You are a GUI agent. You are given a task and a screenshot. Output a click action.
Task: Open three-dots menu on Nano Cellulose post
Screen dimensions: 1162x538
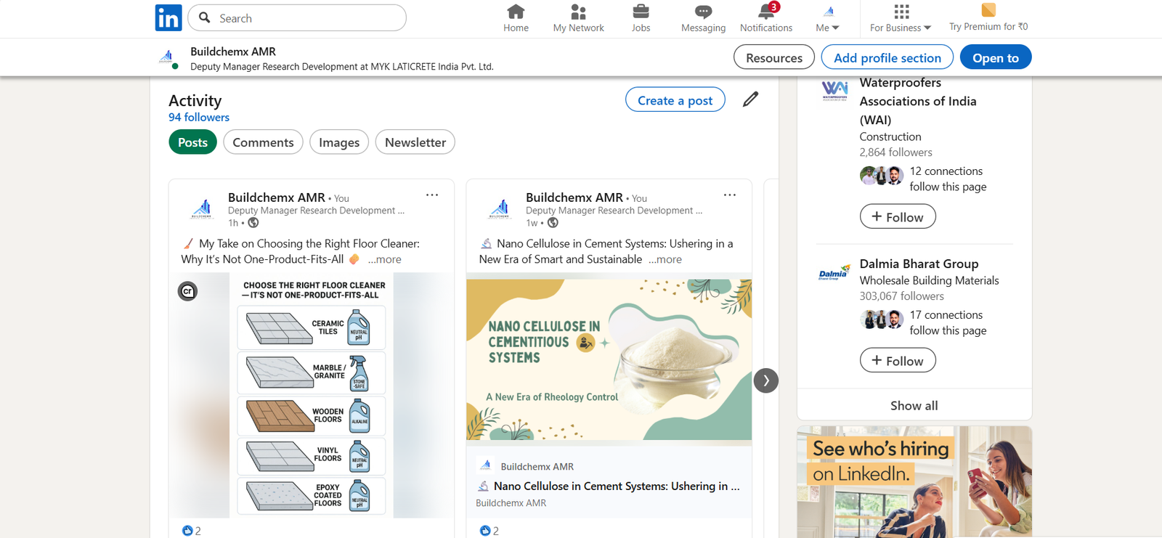coord(730,195)
